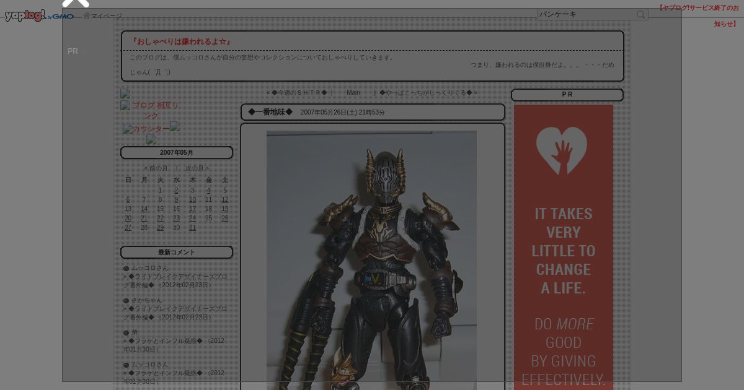Go to next month via 次の月

tap(197, 168)
